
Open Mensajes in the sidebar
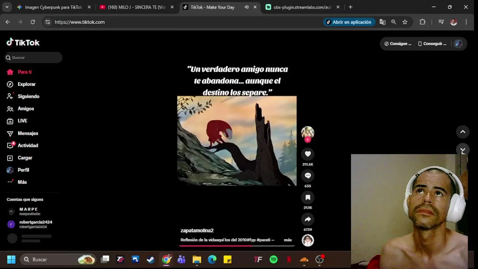click(x=28, y=133)
